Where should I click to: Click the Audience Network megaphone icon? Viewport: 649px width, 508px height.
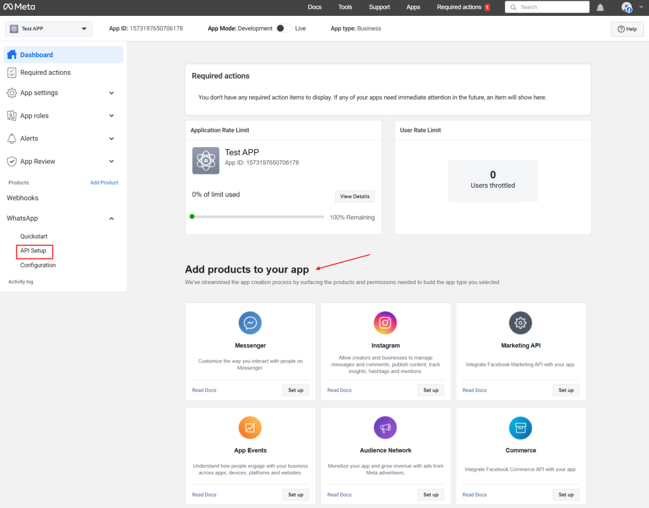pos(385,427)
